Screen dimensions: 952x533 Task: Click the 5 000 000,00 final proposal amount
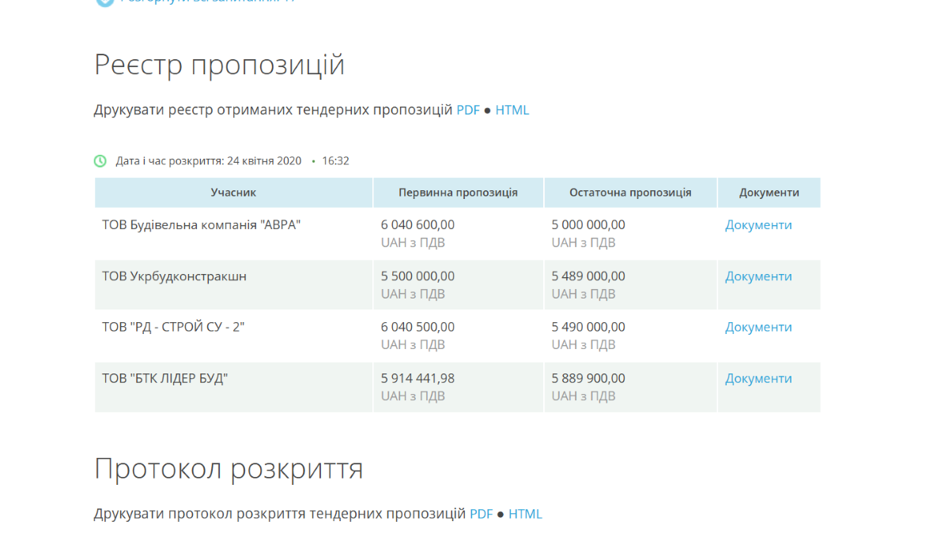pyautogui.click(x=587, y=225)
